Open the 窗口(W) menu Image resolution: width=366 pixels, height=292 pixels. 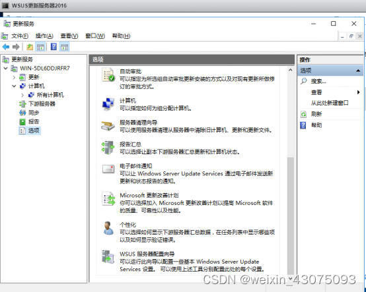point(95,36)
